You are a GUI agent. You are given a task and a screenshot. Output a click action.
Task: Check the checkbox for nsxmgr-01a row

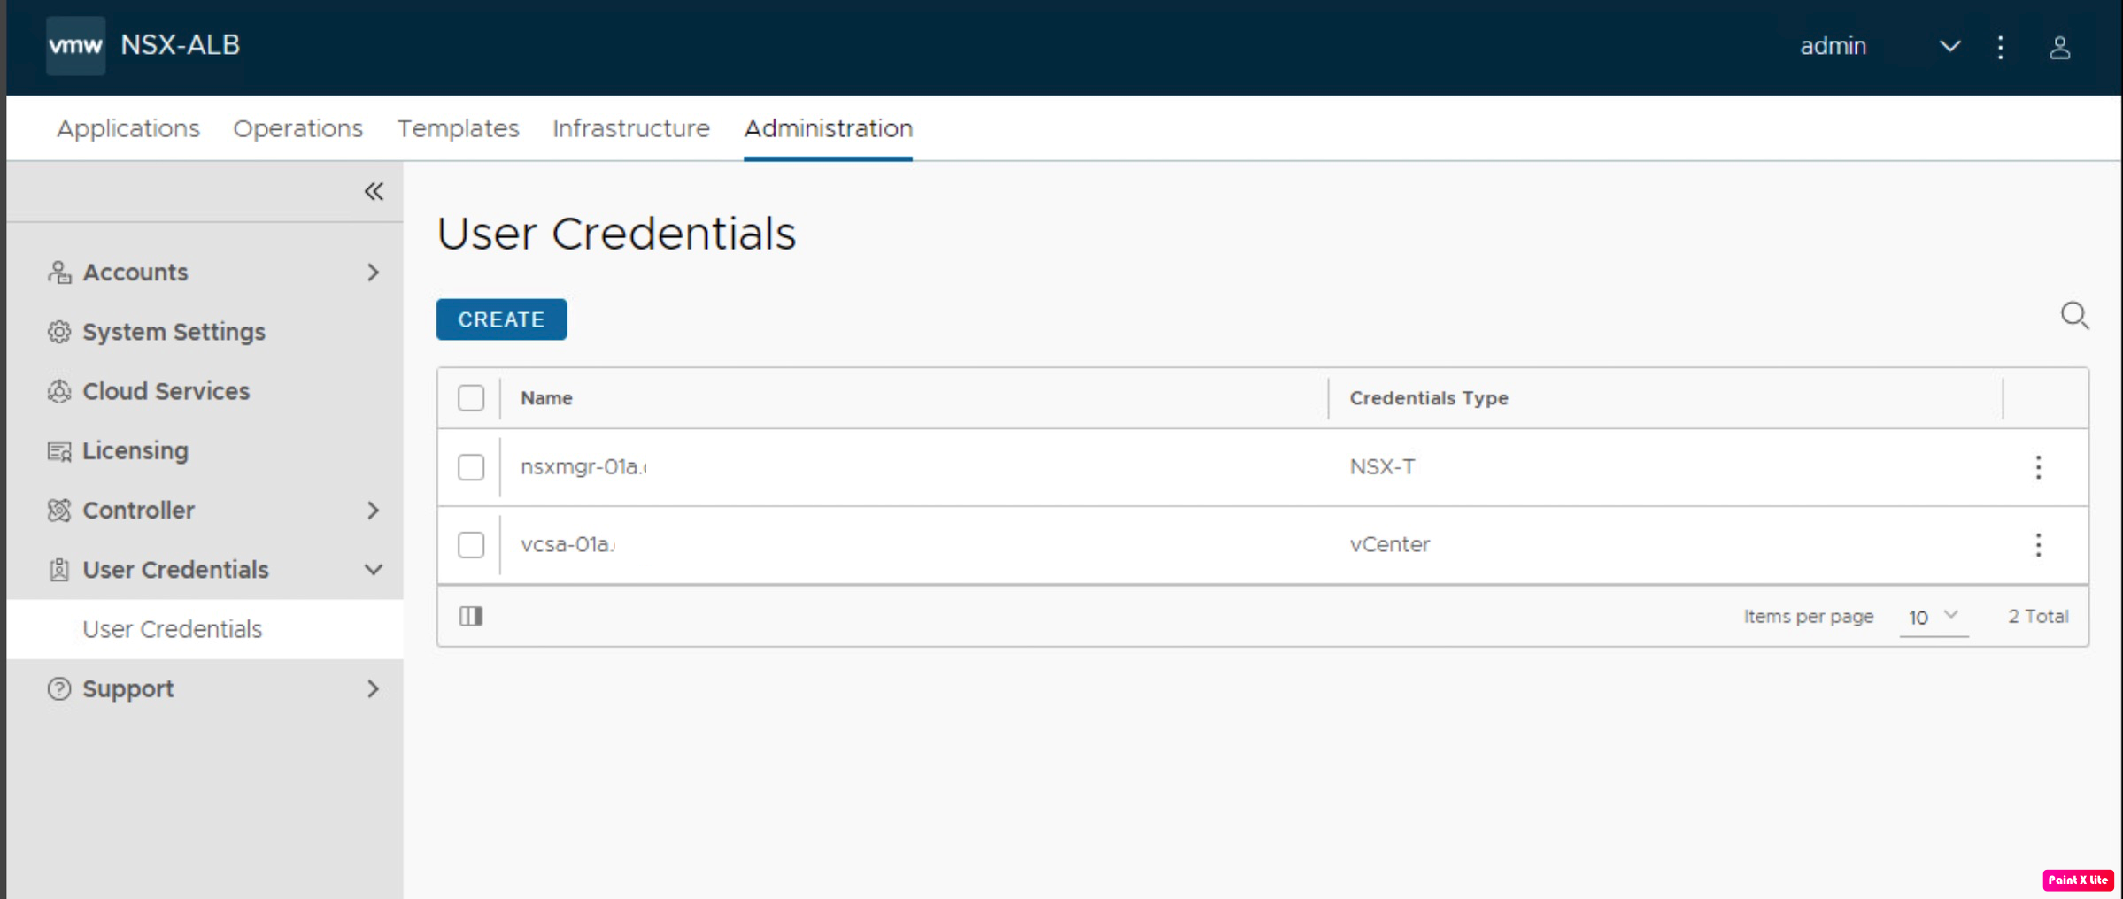pos(471,467)
